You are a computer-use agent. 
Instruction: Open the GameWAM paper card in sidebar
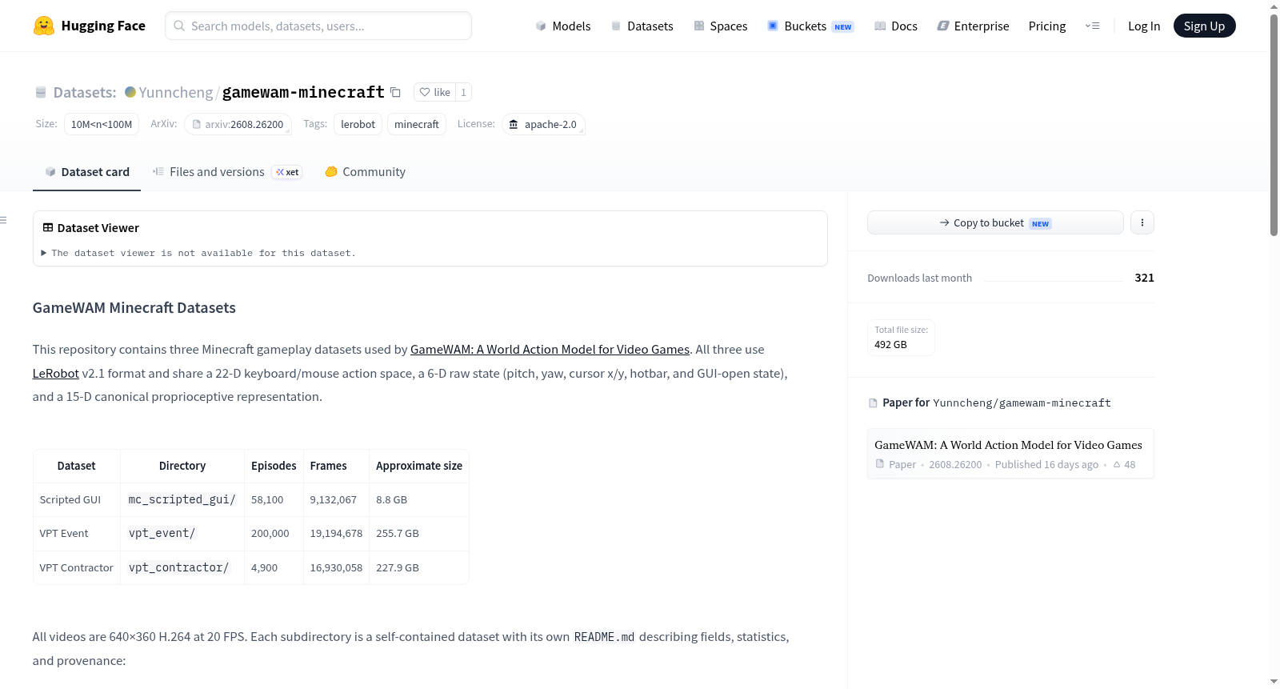coord(1010,454)
